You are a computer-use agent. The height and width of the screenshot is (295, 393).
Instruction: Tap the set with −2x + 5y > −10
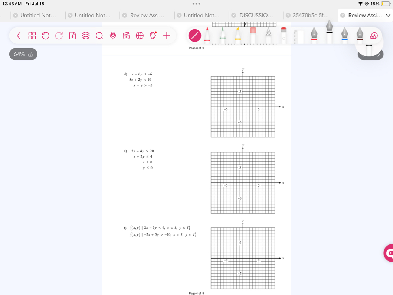click(163, 235)
